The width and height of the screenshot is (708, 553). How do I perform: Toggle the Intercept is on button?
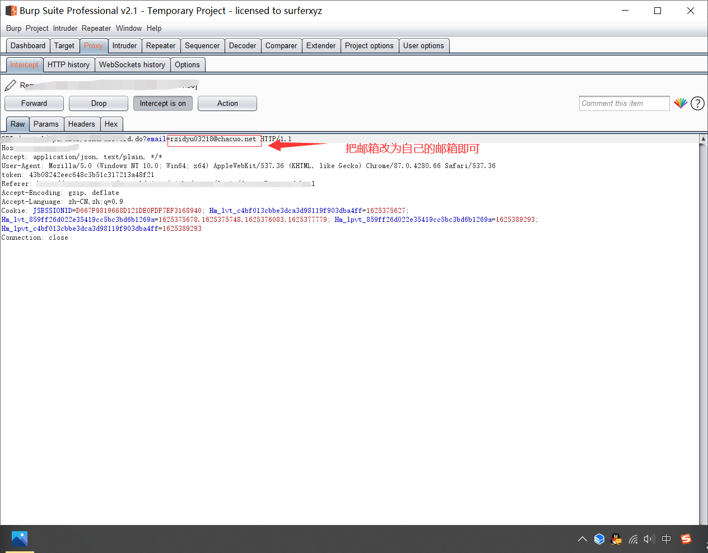(x=163, y=103)
